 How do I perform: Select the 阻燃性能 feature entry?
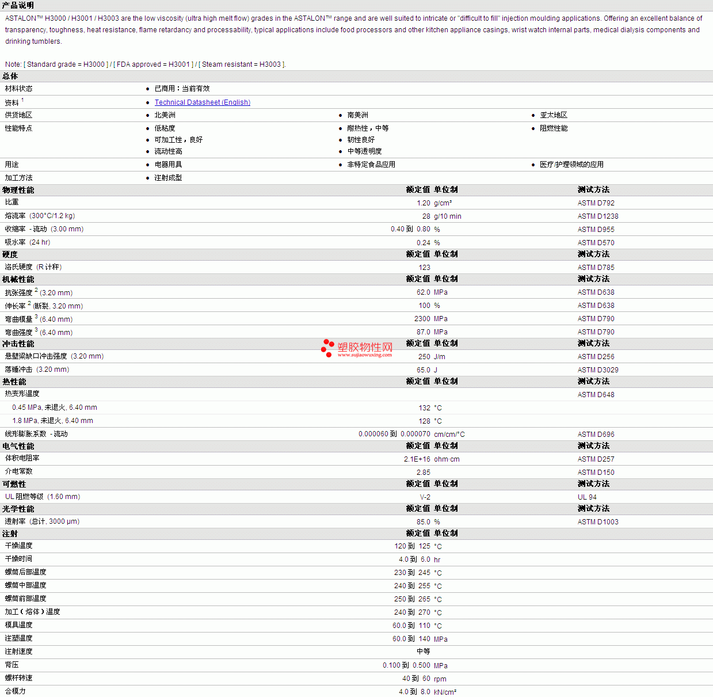tap(554, 128)
